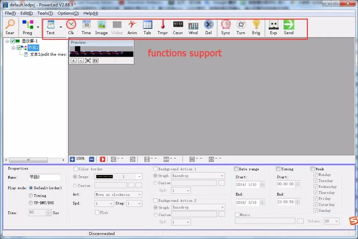Click the Exp export to USB icon

tap(274, 27)
